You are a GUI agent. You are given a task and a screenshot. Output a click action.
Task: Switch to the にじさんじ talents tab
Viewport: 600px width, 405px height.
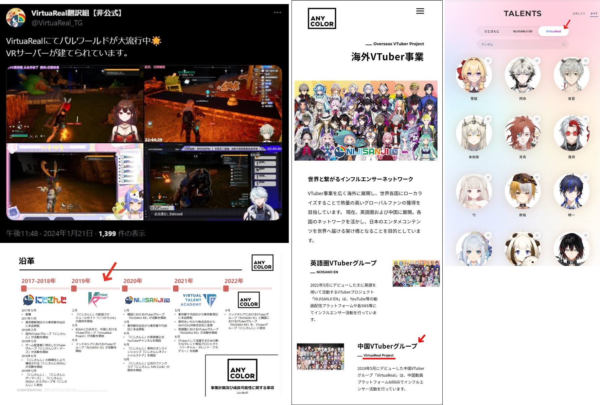coord(492,31)
